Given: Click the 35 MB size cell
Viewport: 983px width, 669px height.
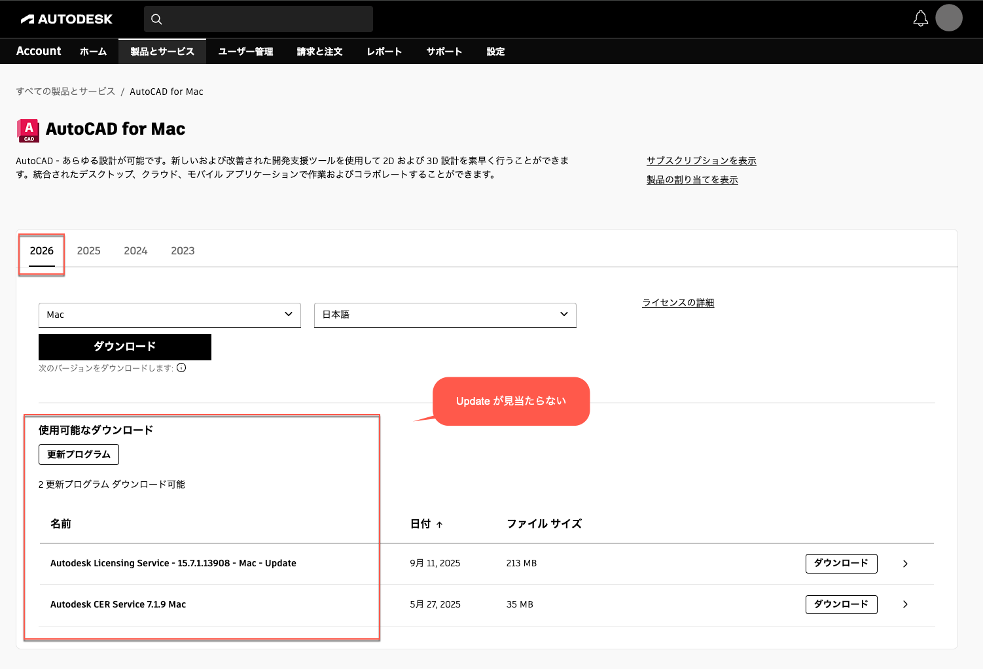Looking at the screenshot, I should click(520, 604).
